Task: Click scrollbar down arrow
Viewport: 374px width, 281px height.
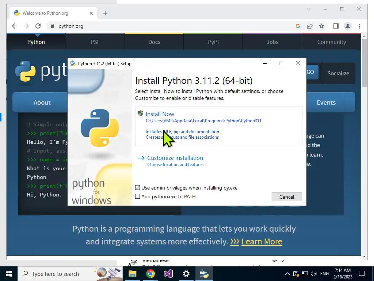Action: pos(364,256)
